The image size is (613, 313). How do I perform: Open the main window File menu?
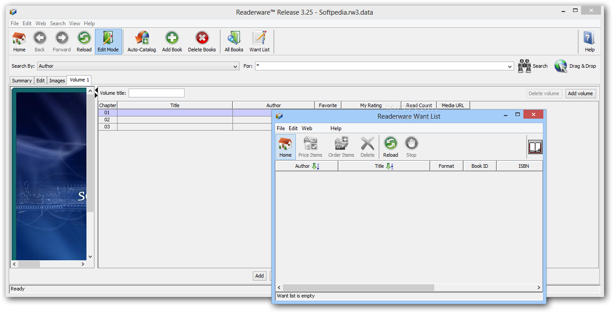(15, 23)
